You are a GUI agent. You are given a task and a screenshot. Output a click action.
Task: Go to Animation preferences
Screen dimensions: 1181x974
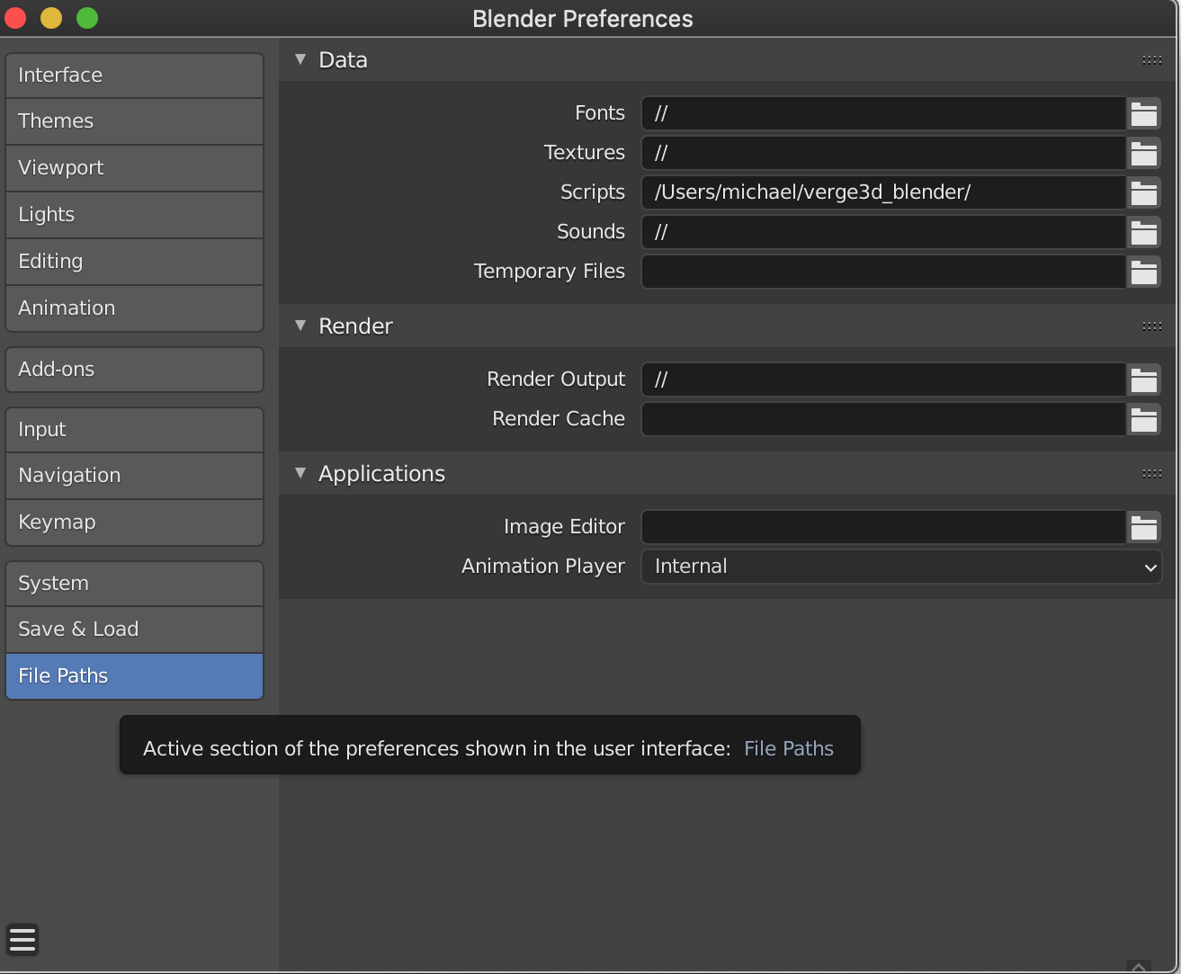[x=135, y=308]
